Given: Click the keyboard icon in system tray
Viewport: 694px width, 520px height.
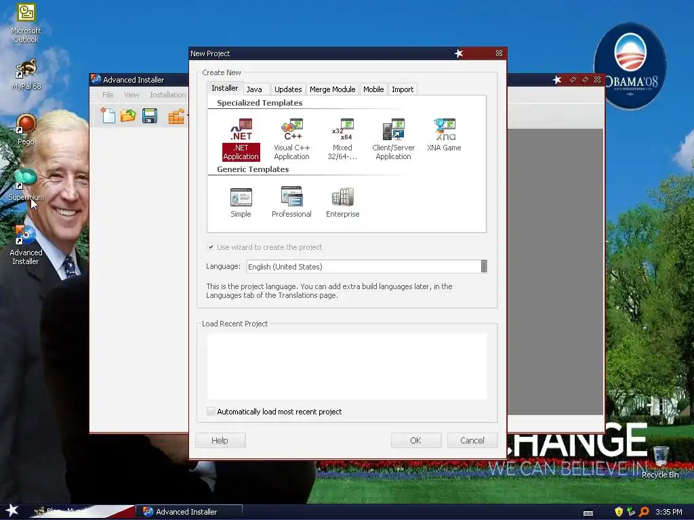Looking at the screenshot, I should click(x=588, y=513).
